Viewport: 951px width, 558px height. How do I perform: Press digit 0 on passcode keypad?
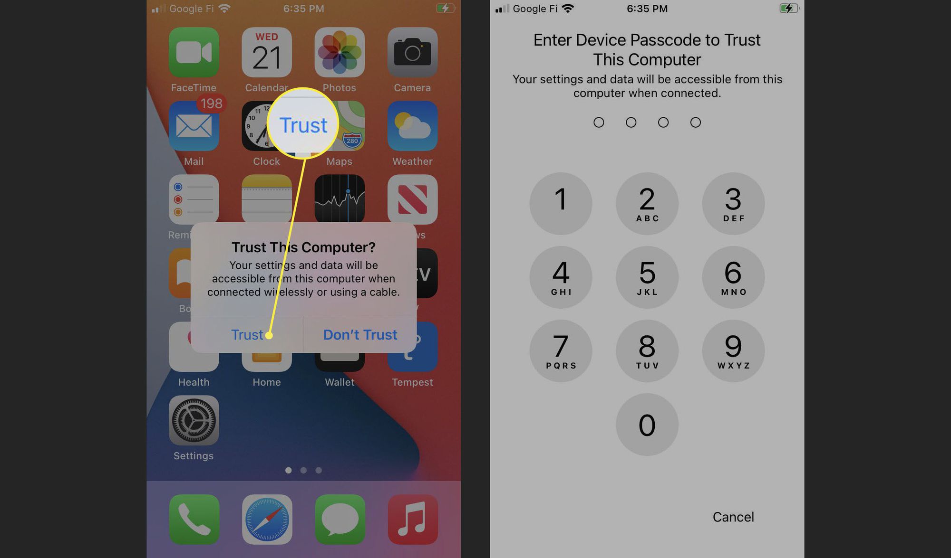(645, 425)
